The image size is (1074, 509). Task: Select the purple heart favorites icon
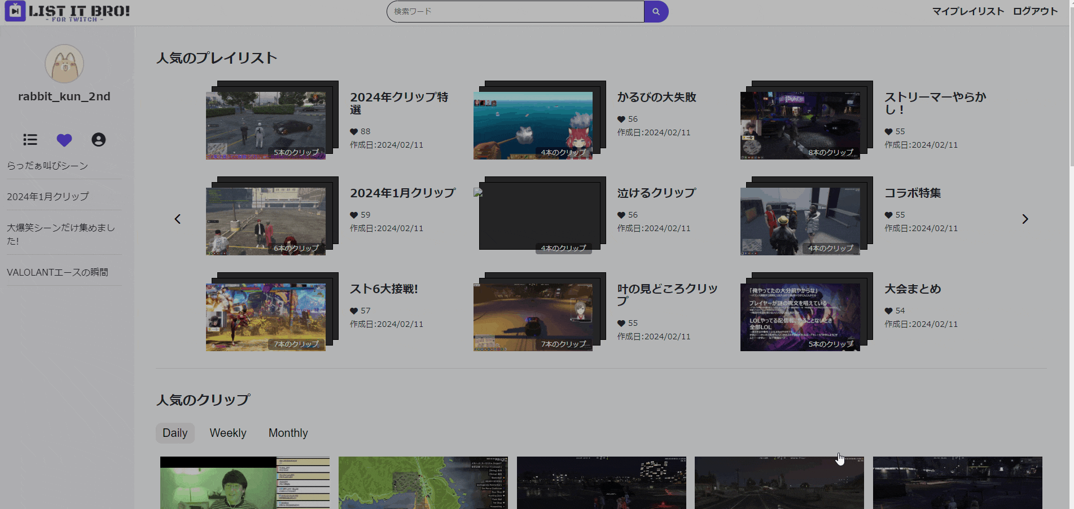(x=64, y=140)
